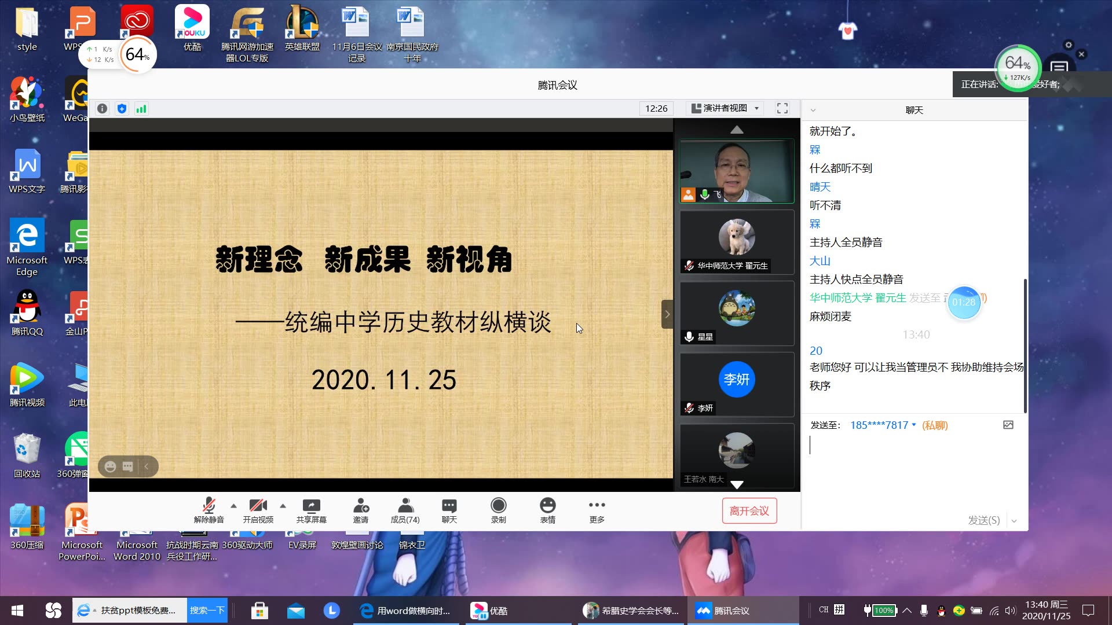Image resolution: width=1112 pixels, height=625 pixels.
Task: Start 共享屏幕 screen sharing
Action: (312, 510)
